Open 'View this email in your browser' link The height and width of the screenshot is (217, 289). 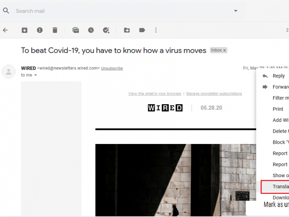(155, 94)
